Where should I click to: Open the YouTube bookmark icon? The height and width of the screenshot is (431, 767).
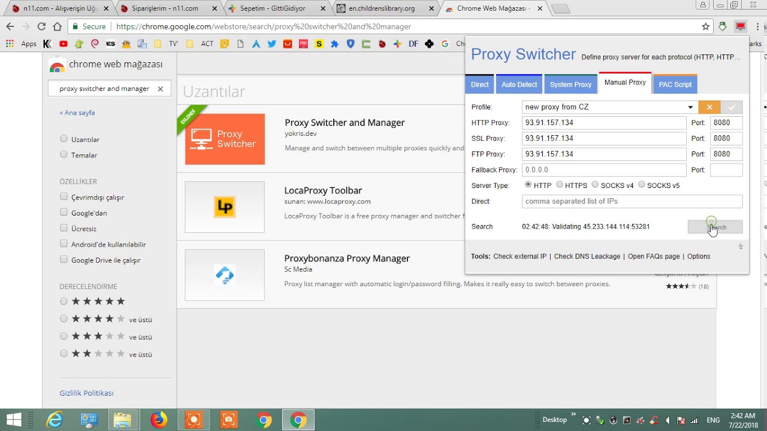(63, 44)
